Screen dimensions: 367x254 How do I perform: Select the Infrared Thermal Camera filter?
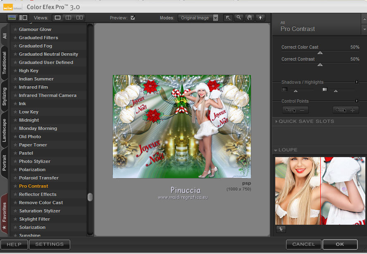pyautogui.click(x=48, y=95)
